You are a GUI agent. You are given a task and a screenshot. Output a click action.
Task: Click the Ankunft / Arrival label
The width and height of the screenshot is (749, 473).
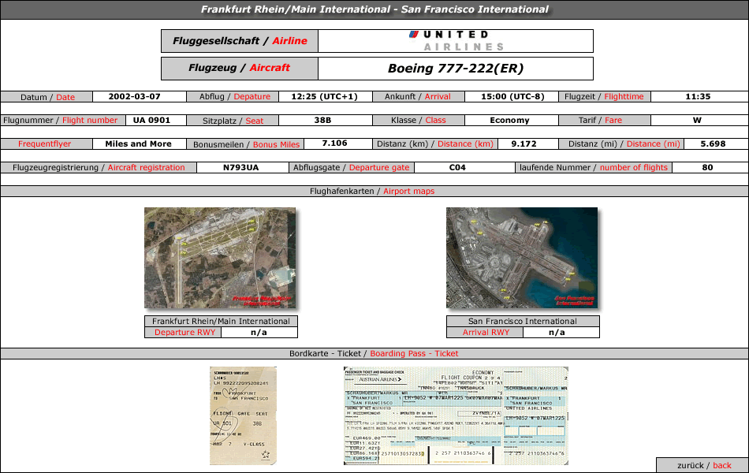[x=418, y=96]
